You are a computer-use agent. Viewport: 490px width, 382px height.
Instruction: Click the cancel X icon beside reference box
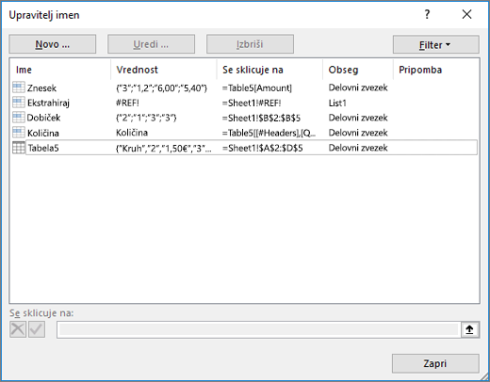coord(18,329)
